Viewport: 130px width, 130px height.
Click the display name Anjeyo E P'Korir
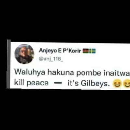point(60,50)
